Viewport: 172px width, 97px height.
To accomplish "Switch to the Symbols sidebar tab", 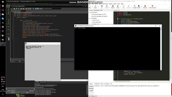I will (91, 10).
